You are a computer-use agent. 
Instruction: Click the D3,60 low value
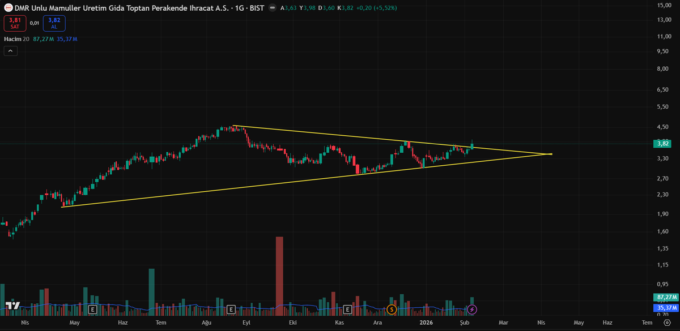pos(326,8)
